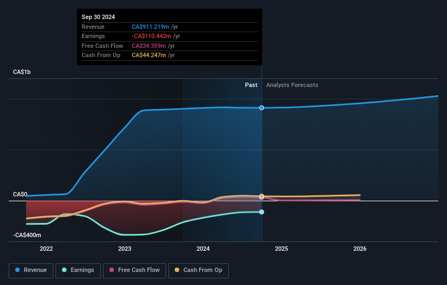Click the CA$34.359m free cash flow value
447x285 pixels.
coord(149,46)
